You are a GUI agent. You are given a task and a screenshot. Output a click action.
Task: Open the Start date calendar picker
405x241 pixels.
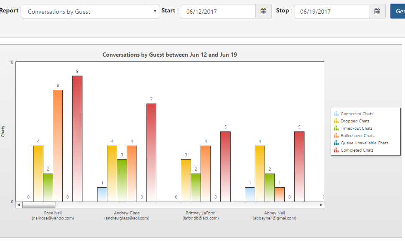[x=263, y=11]
